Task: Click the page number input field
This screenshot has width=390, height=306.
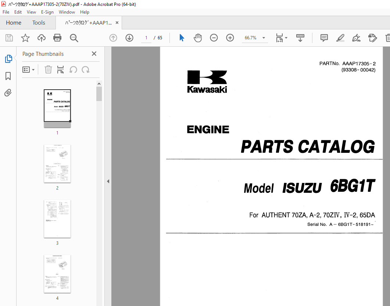Action: pos(146,38)
